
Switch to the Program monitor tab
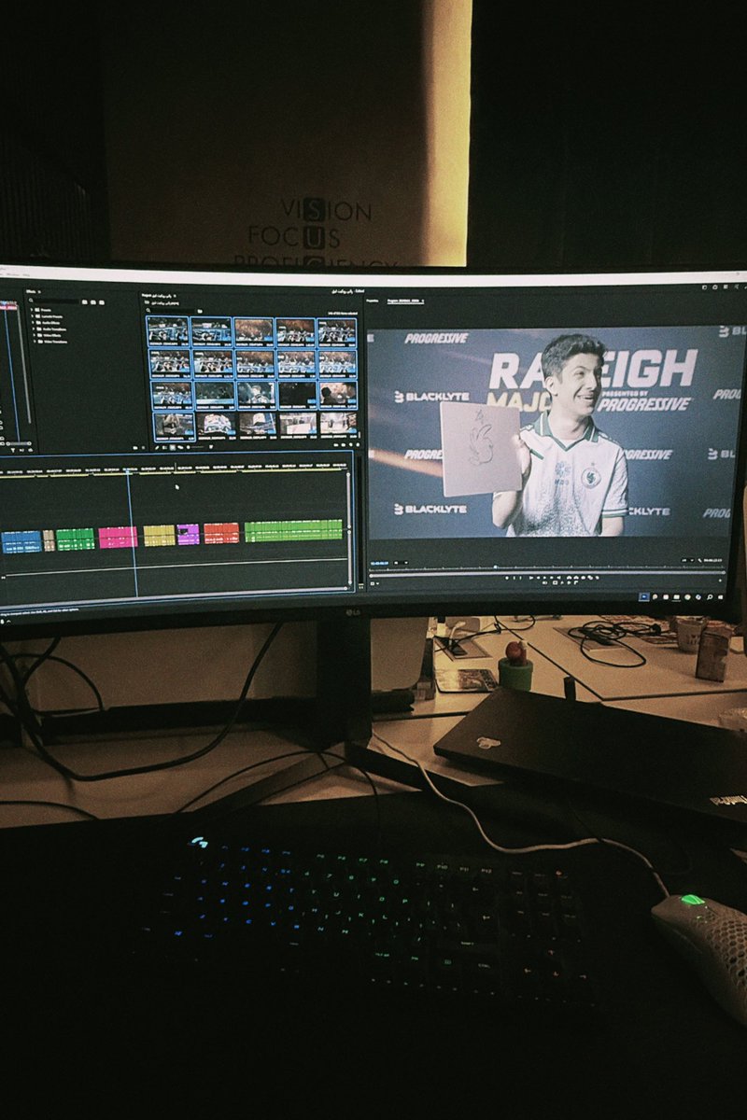tap(403, 301)
